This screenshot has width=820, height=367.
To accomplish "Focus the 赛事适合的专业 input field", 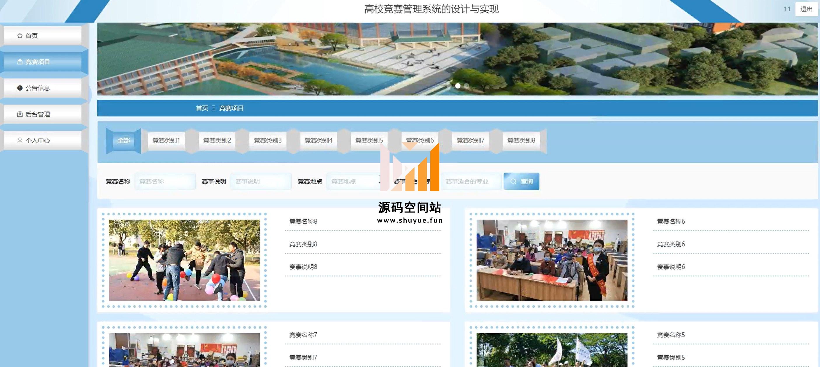I will coord(471,181).
